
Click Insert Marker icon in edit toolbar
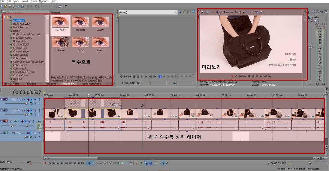click(136, 163)
